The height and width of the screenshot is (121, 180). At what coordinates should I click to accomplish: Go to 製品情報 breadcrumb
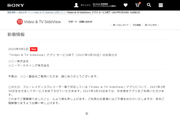point(11,13)
